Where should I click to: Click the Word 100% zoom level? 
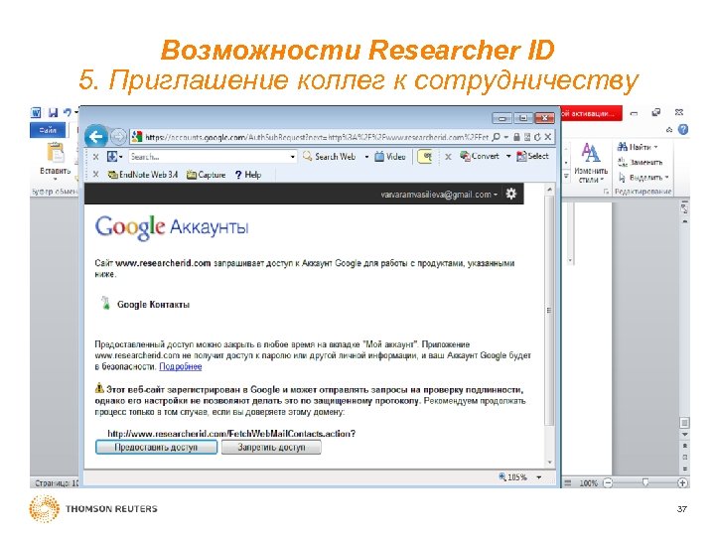[588, 482]
